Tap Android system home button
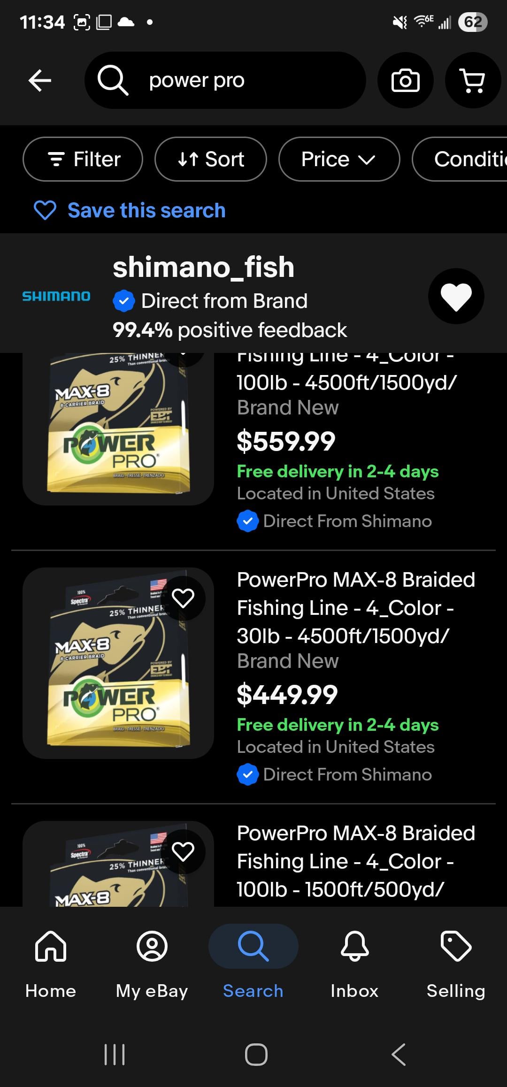 pos(256,1055)
